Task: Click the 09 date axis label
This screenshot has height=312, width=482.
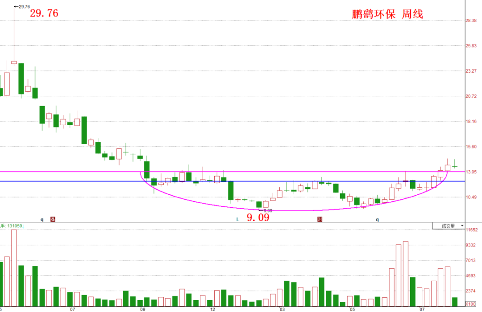Action: (143, 309)
